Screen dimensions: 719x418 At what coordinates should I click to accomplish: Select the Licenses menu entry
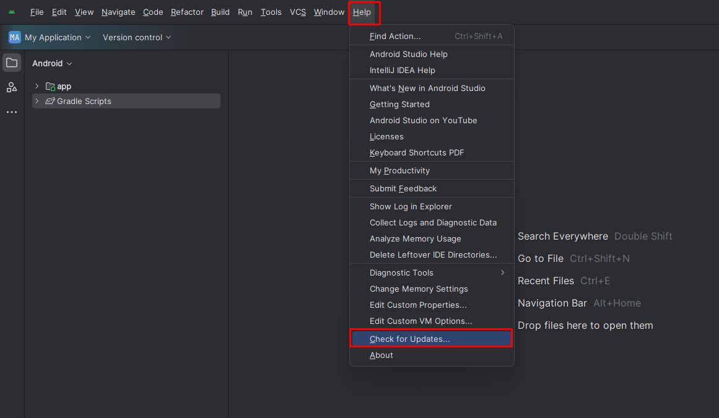click(x=432, y=137)
